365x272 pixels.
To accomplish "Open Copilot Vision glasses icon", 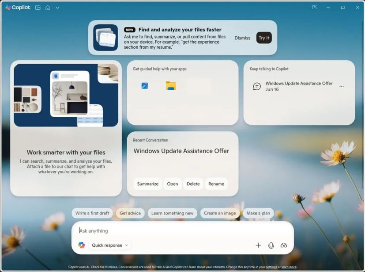I will [x=283, y=245].
